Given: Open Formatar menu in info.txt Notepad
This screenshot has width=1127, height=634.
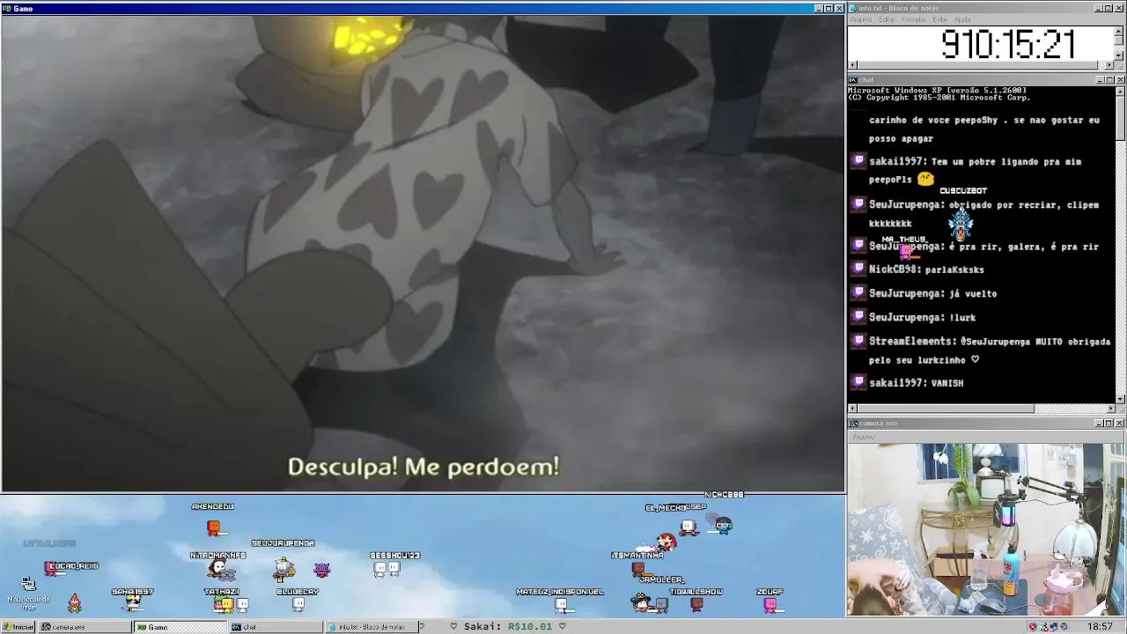Looking at the screenshot, I should coord(914,19).
